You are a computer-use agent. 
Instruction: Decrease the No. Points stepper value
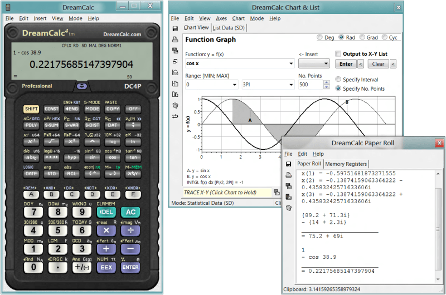click(327, 87)
